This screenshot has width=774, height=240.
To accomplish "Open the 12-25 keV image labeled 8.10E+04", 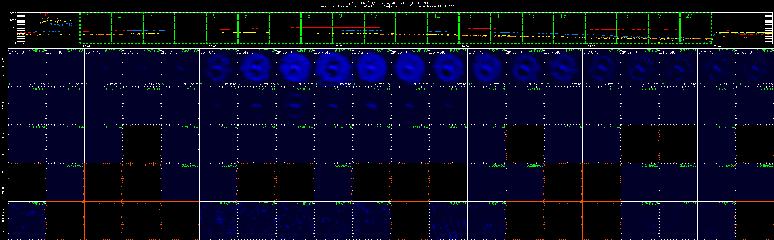I will pos(372,144).
